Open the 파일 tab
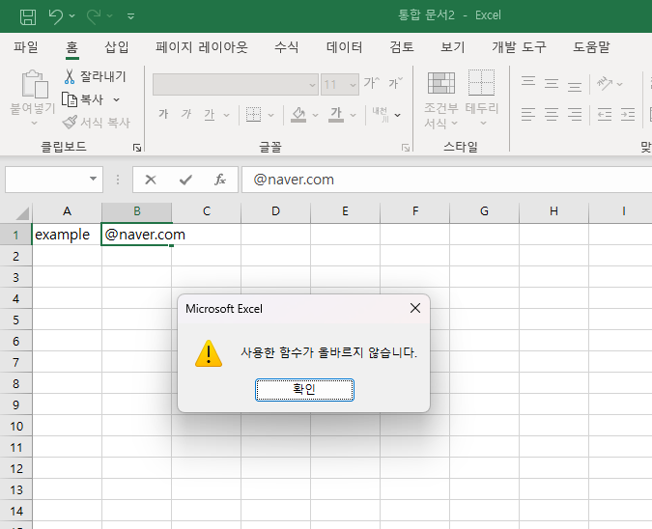 pos(26,47)
